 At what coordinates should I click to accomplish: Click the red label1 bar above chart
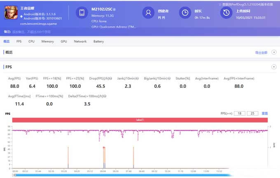[140, 120]
